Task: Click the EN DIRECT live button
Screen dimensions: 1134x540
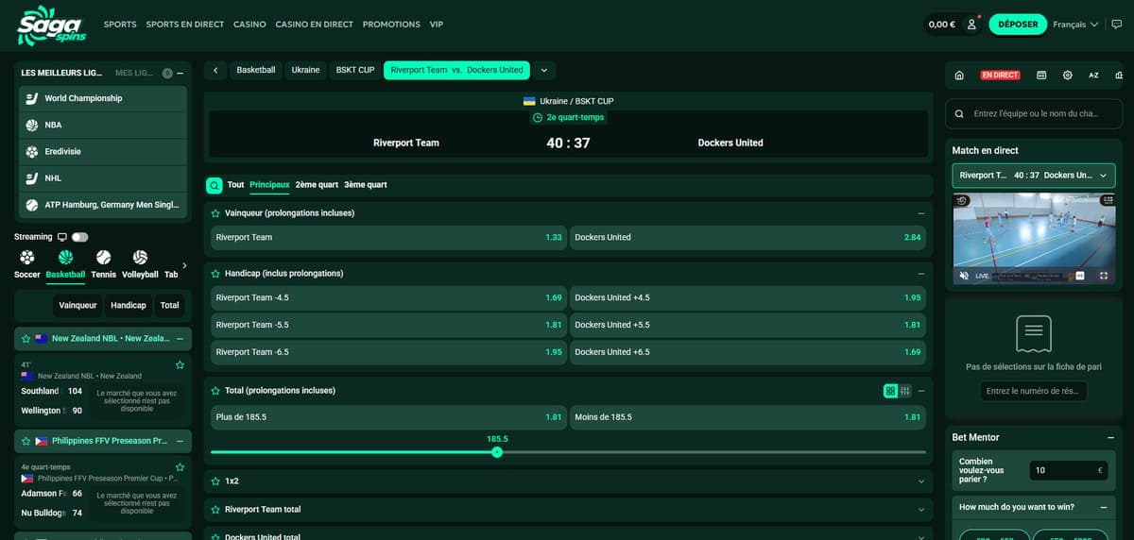Action: coord(1000,75)
